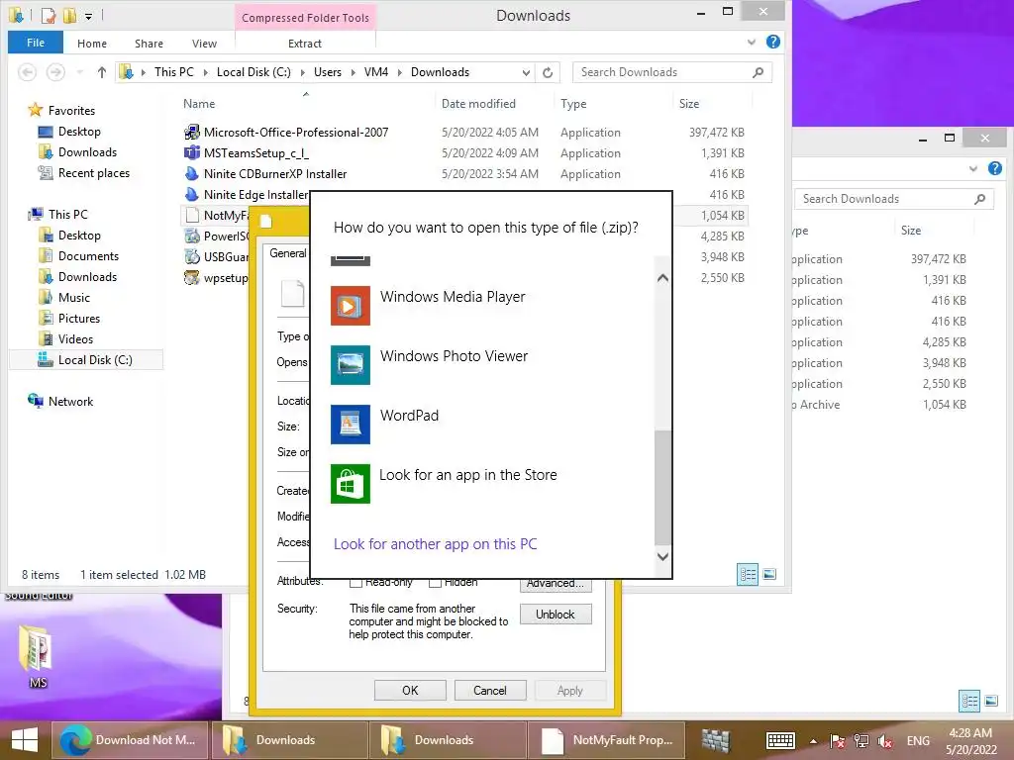This screenshot has height=760, width=1014.
Task: Select the General tab in Properties
Action: coord(287,253)
